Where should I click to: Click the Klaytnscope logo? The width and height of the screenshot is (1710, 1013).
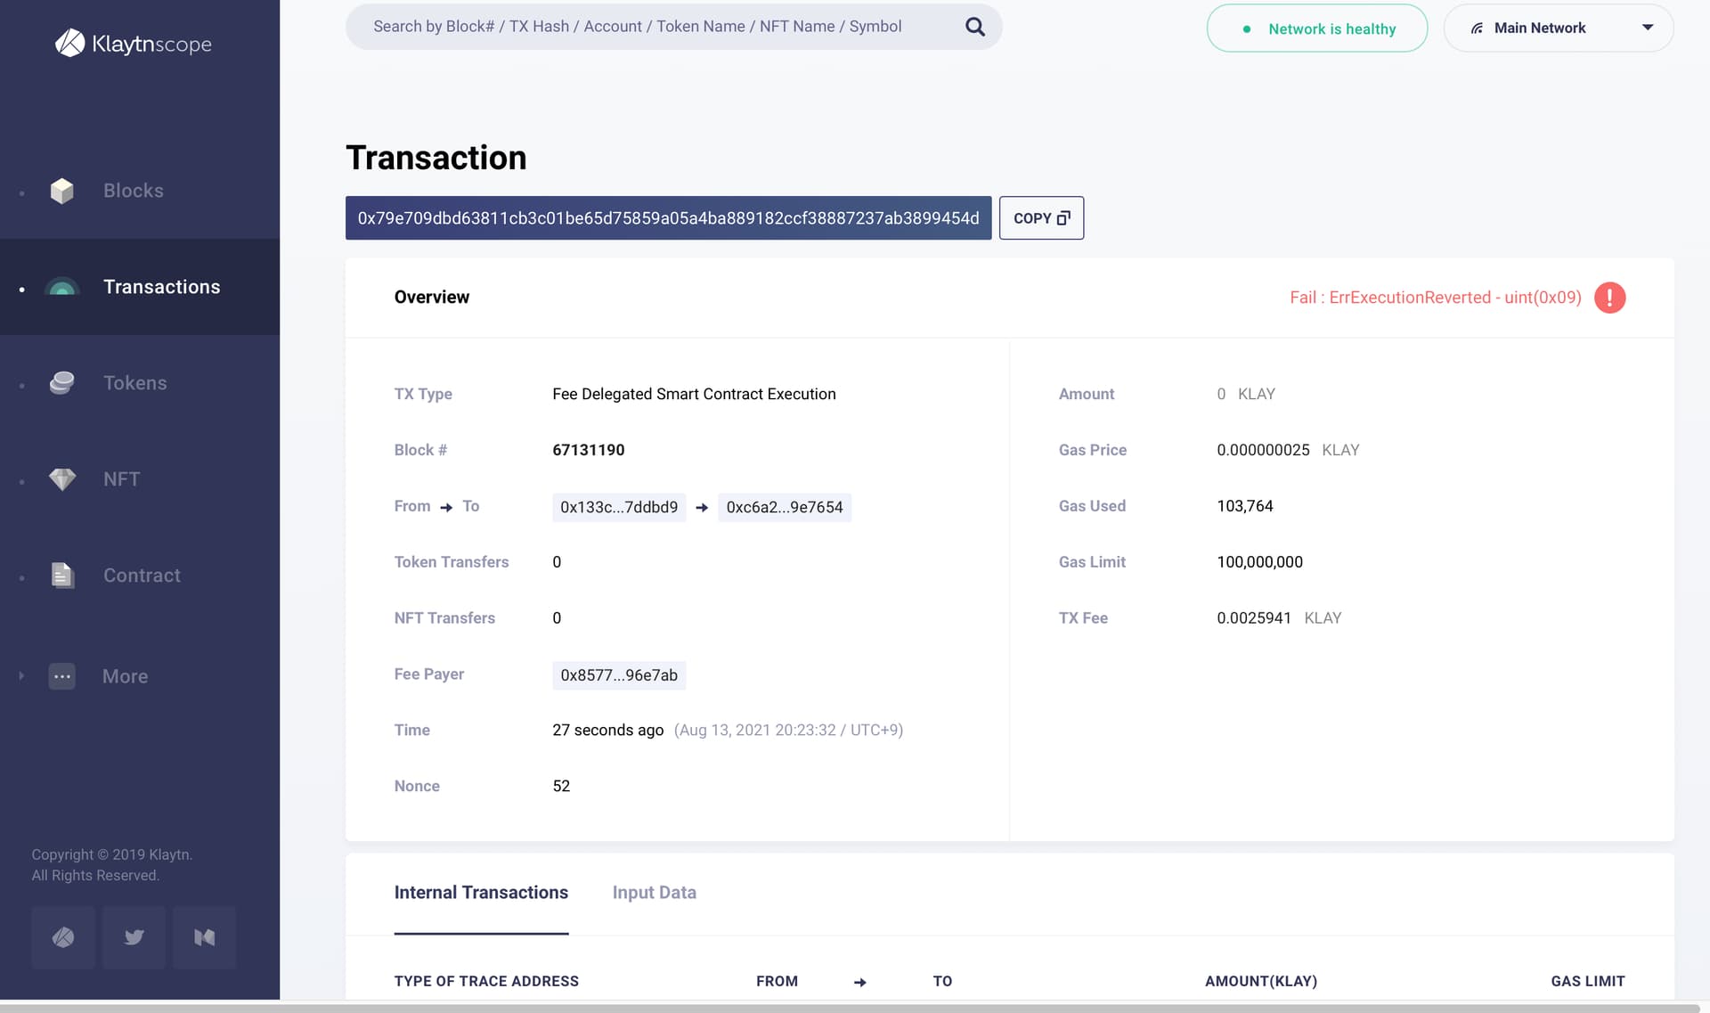click(134, 43)
